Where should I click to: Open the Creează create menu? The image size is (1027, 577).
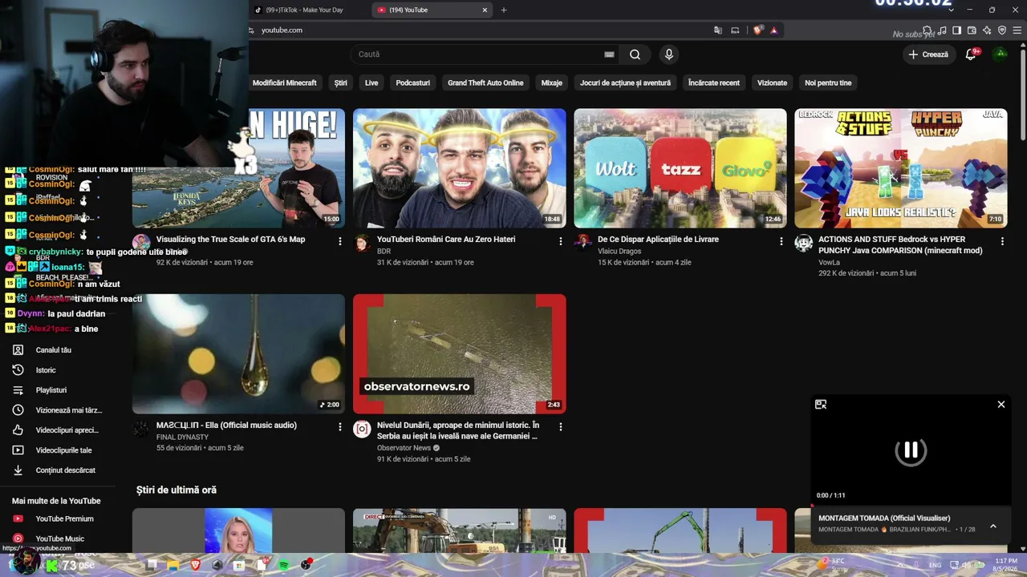point(928,54)
